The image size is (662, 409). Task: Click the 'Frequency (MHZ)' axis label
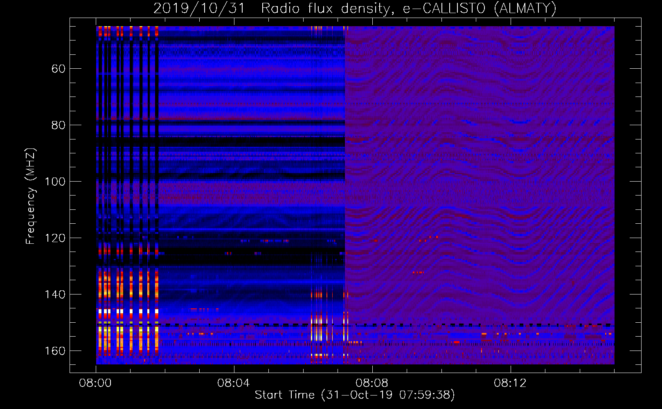(31, 196)
